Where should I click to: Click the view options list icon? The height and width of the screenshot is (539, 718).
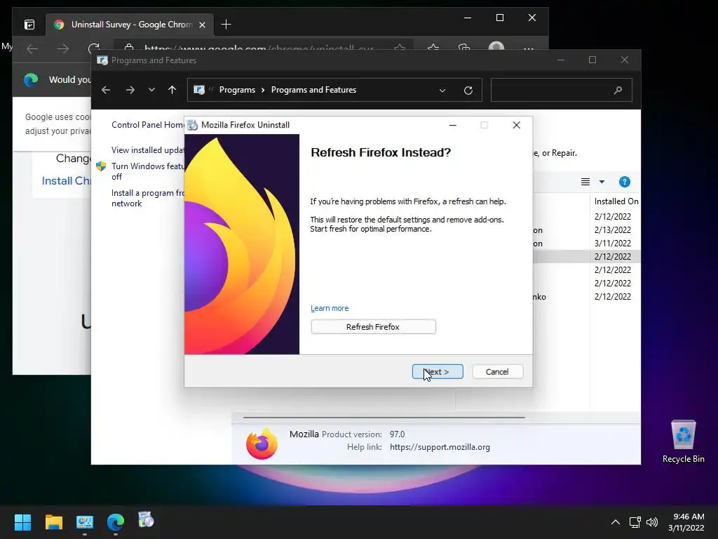tap(585, 182)
